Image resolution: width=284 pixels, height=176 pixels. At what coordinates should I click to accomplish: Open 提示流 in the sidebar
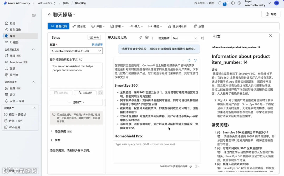pos(20,75)
